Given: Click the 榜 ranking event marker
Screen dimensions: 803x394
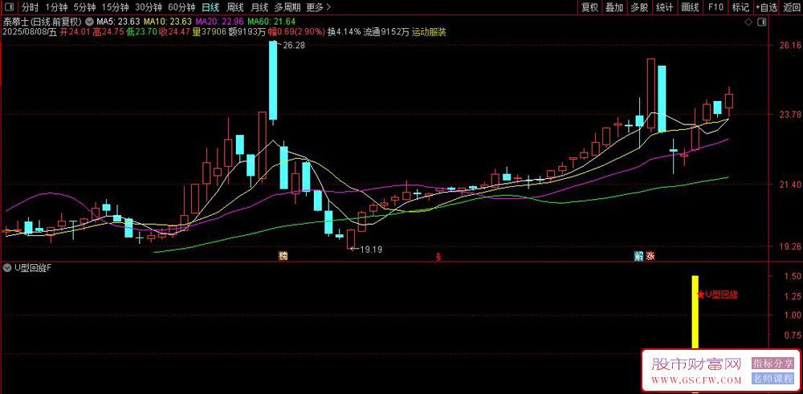Looking at the screenshot, I should 283,256.
